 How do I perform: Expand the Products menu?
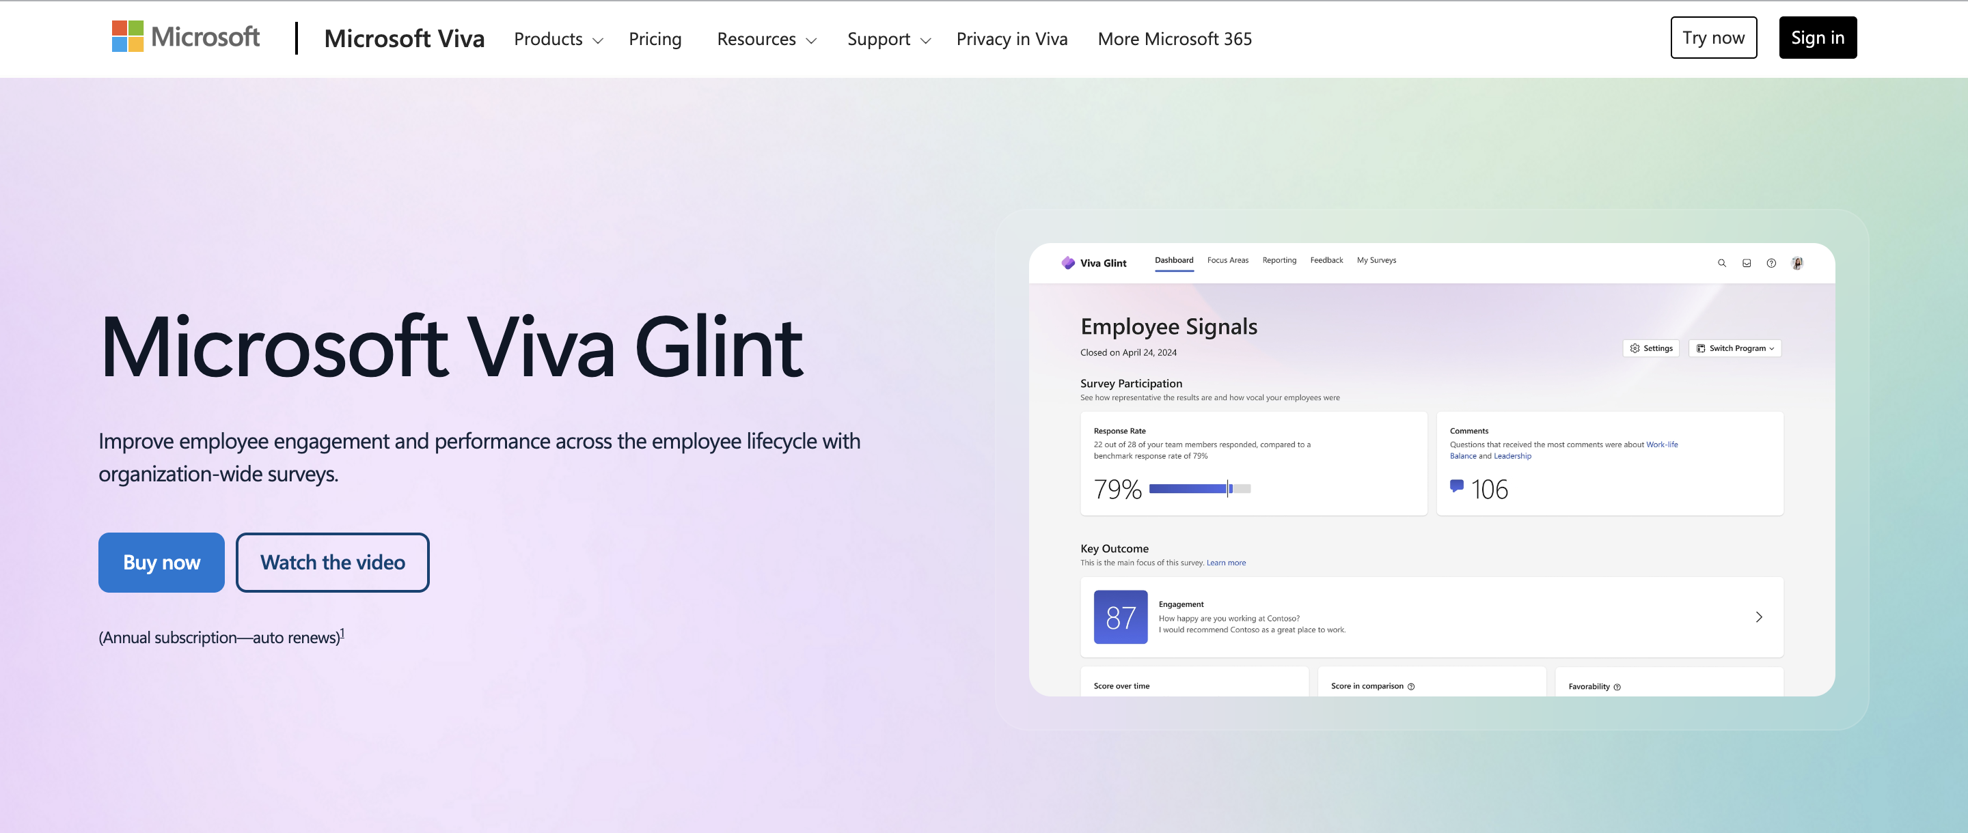[558, 39]
